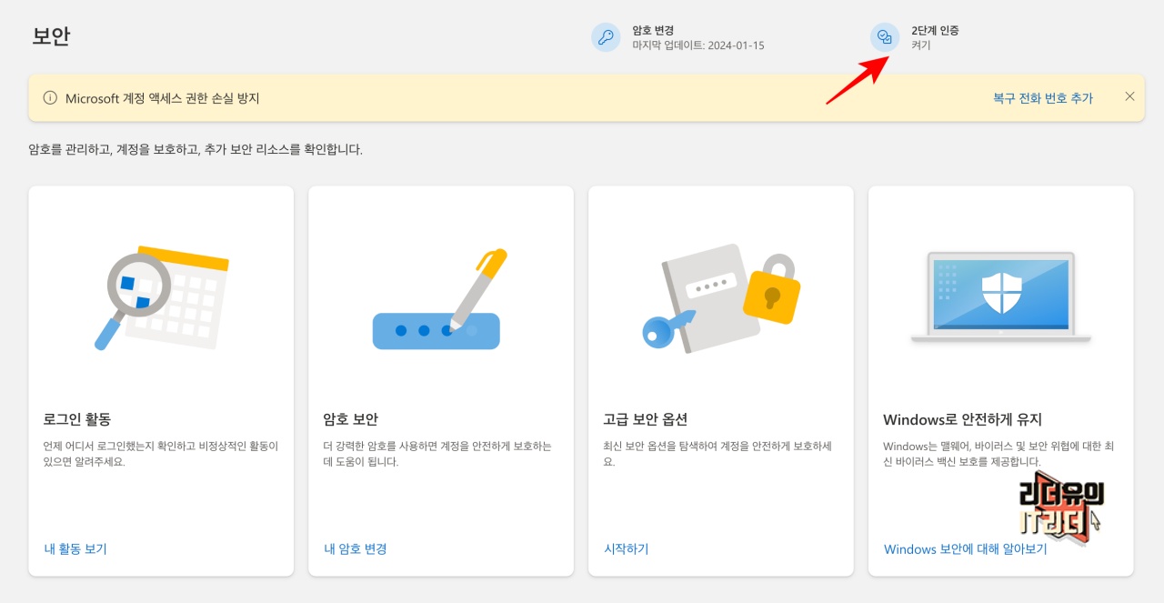Click 내 암호 변경 link

pos(356,548)
